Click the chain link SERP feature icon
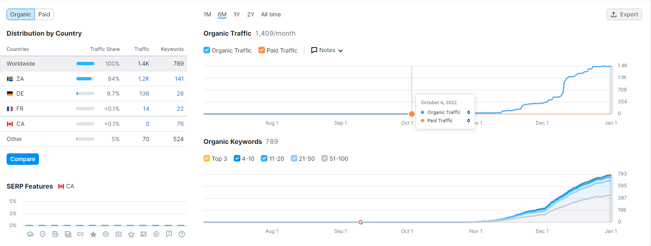Image resolution: width=651 pixels, height=246 pixels. 80,234
